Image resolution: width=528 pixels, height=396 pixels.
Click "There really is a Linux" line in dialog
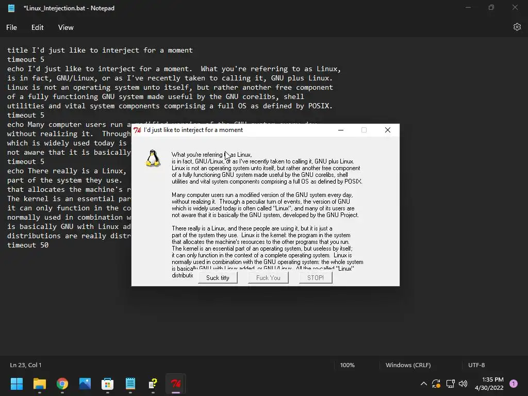252,228
